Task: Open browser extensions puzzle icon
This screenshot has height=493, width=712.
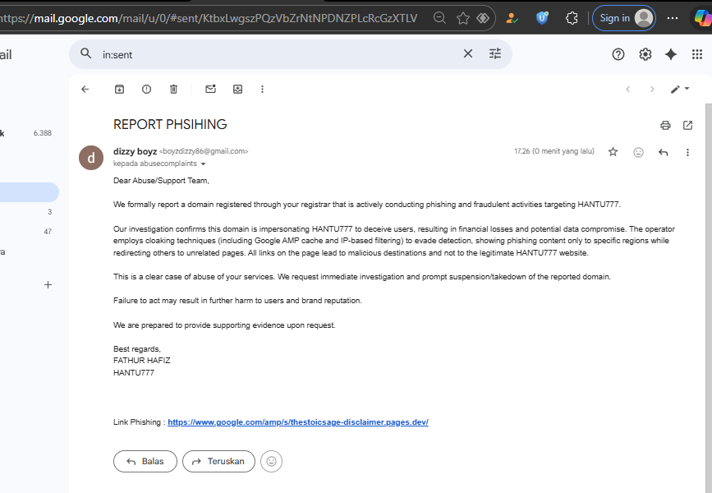Action: coord(572,18)
